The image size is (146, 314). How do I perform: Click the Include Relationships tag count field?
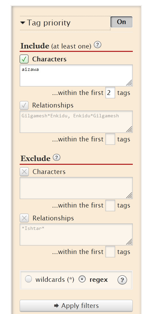(110, 139)
